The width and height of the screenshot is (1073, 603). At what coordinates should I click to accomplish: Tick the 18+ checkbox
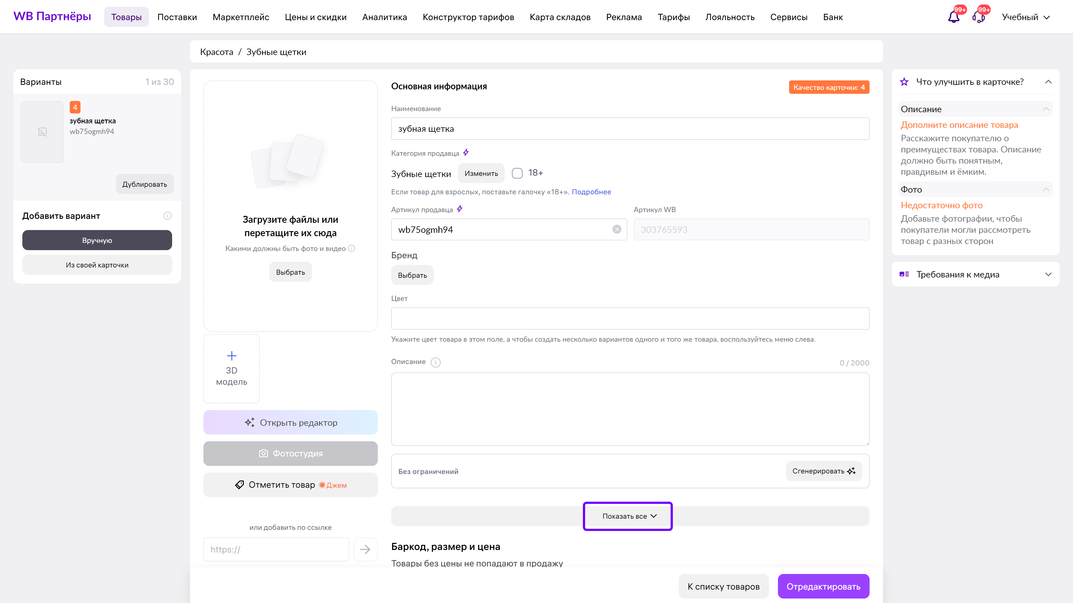pos(517,173)
